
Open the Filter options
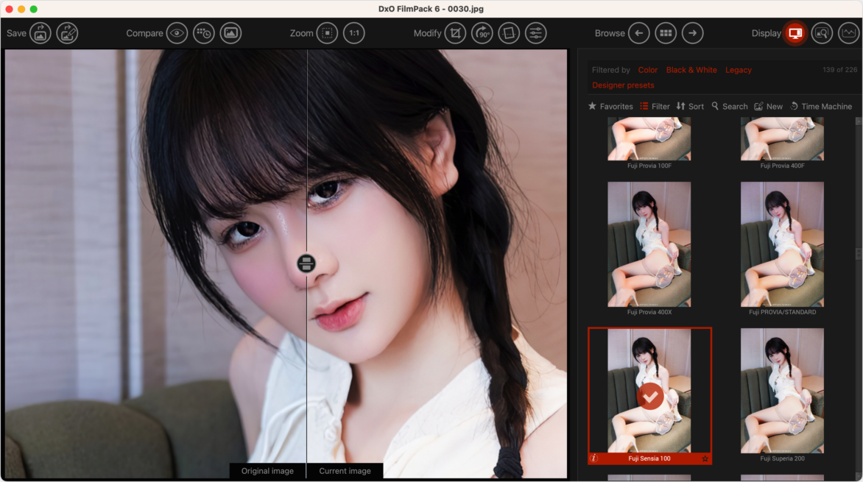tap(655, 106)
